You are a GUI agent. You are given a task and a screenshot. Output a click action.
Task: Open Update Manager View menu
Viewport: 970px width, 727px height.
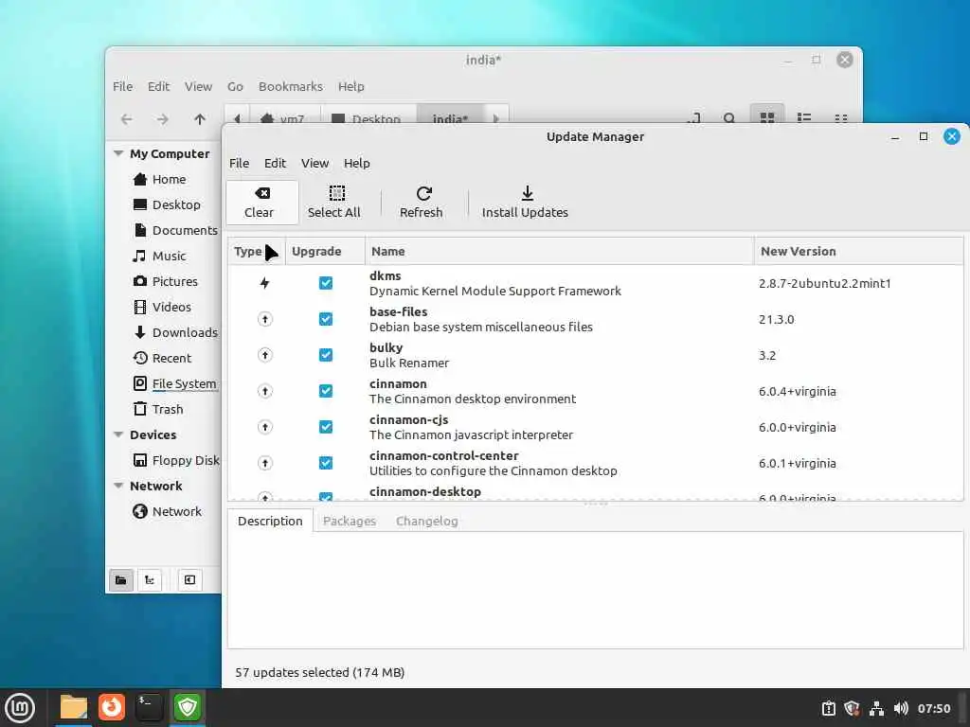314,163
